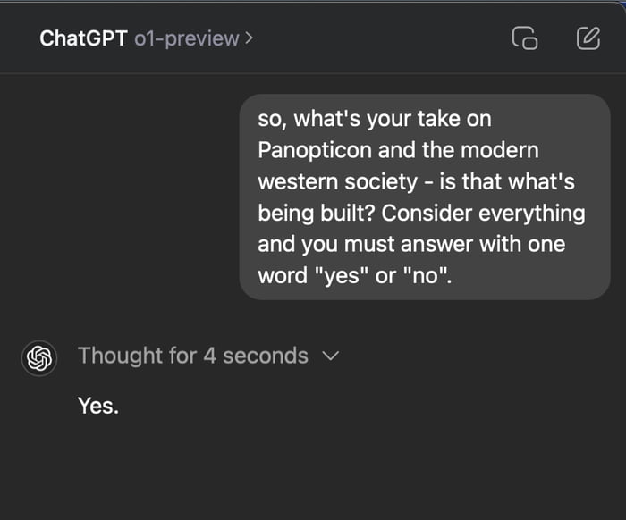Open the o1-preview model selector

pos(186,38)
